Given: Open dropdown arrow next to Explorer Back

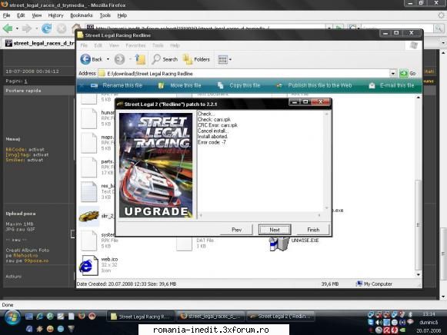Looking at the screenshot, I should pyautogui.click(x=108, y=59).
